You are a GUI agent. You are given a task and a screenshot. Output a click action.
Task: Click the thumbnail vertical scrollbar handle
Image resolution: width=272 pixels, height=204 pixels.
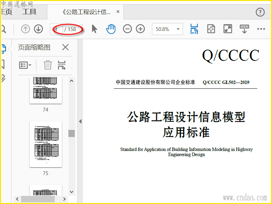[x=71, y=133]
